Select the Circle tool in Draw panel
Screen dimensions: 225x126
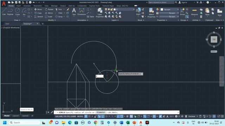click(17, 12)
